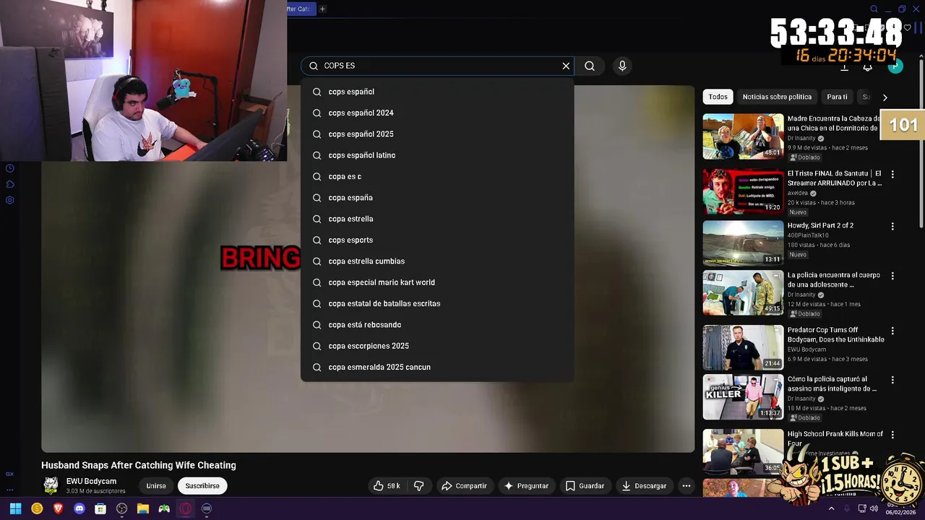Open the YouTube account avatar menu

895,66
